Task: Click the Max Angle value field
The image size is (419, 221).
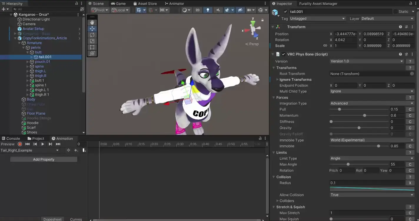Action: 397,164
